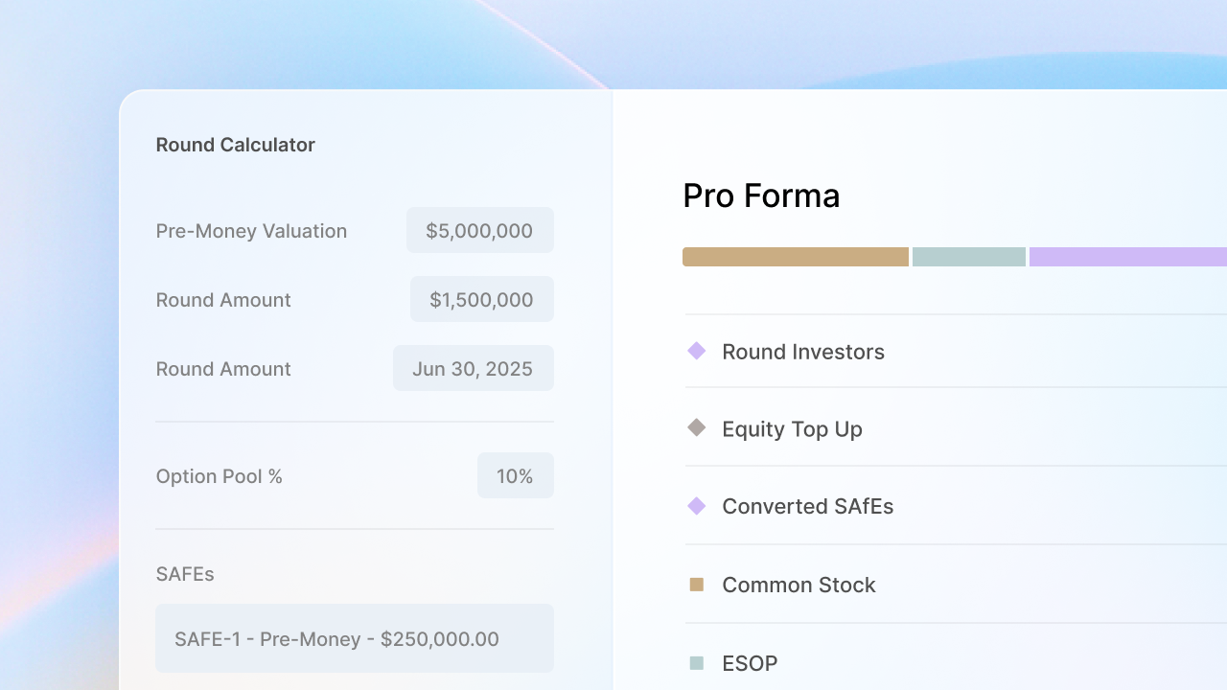Toggle the Common Stock legend item
The height and width of the screenshot is (690, 1227).
point(799,585)
